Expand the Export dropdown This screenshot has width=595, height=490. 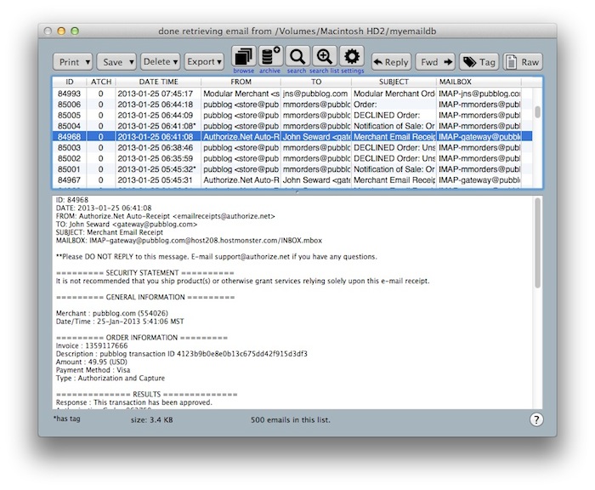tap(204, 62)
